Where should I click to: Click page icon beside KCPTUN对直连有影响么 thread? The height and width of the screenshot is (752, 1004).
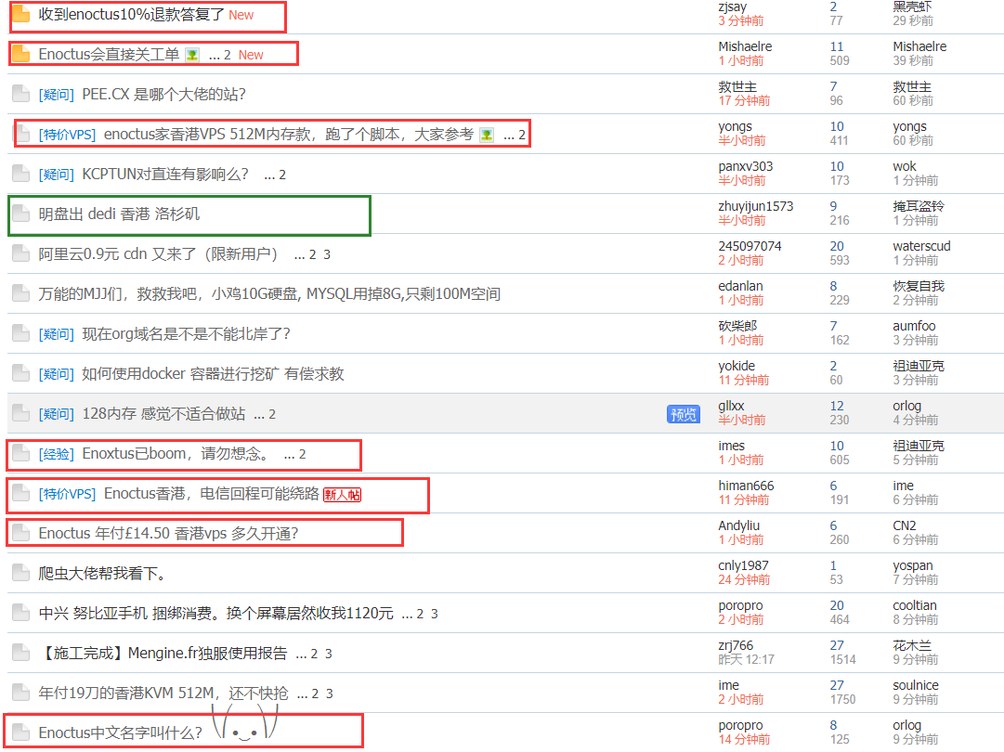(21, 174)
